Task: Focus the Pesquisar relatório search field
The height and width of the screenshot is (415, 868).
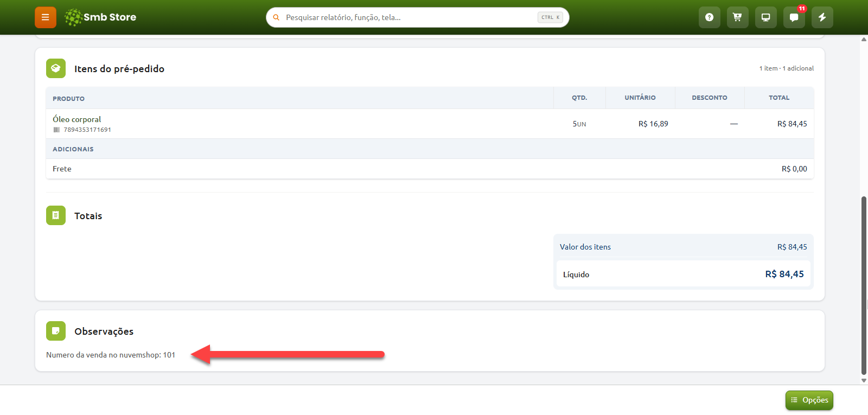Action: [x=417, y=17]
